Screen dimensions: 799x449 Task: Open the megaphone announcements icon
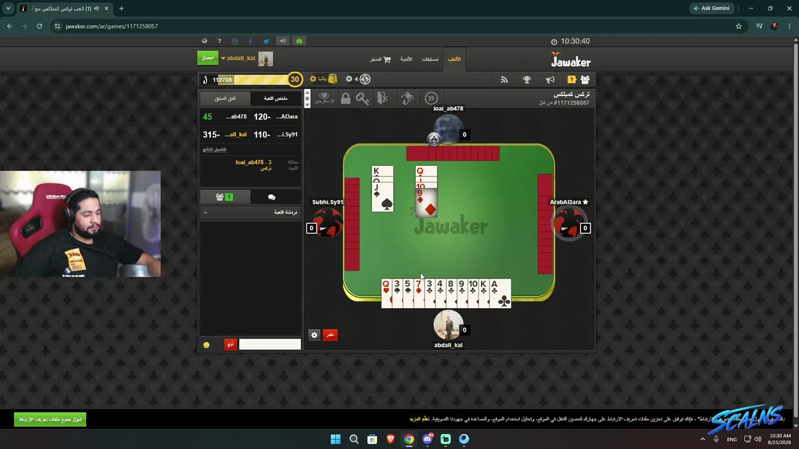tap(550, 80)
